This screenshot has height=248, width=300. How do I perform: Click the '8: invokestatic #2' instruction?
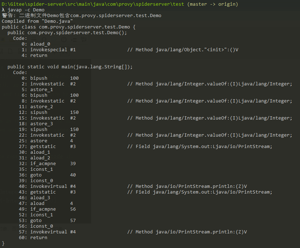[x=48, y=101]
